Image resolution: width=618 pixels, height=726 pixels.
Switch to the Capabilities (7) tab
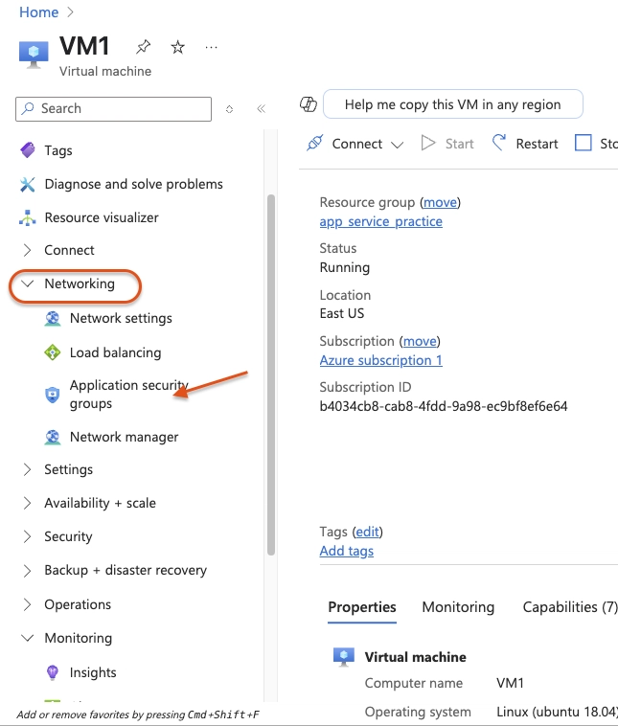570,607
